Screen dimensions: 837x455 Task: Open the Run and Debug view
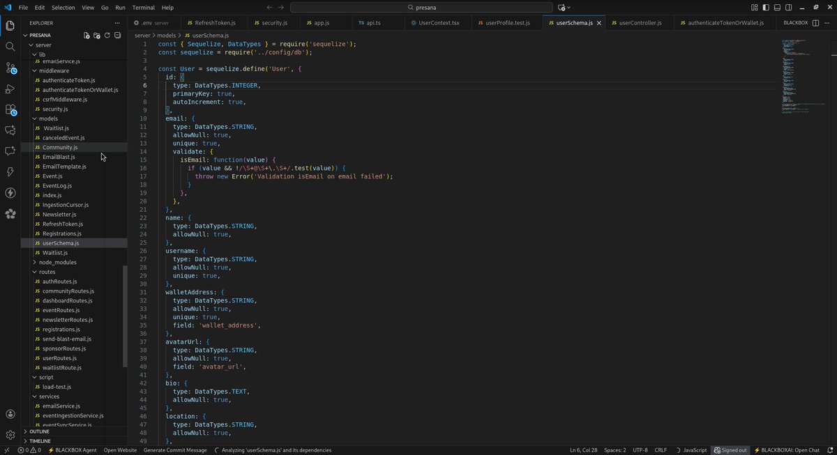[x=10, y=88]
